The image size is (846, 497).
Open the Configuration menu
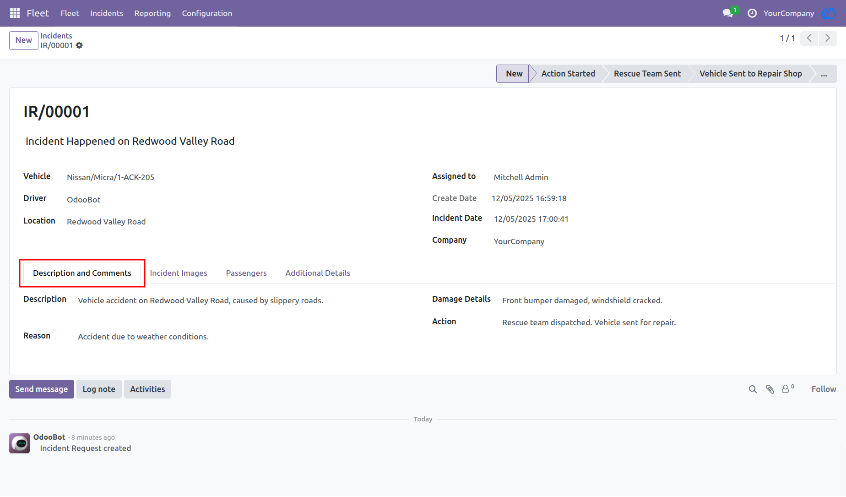[x=207, y=13]
